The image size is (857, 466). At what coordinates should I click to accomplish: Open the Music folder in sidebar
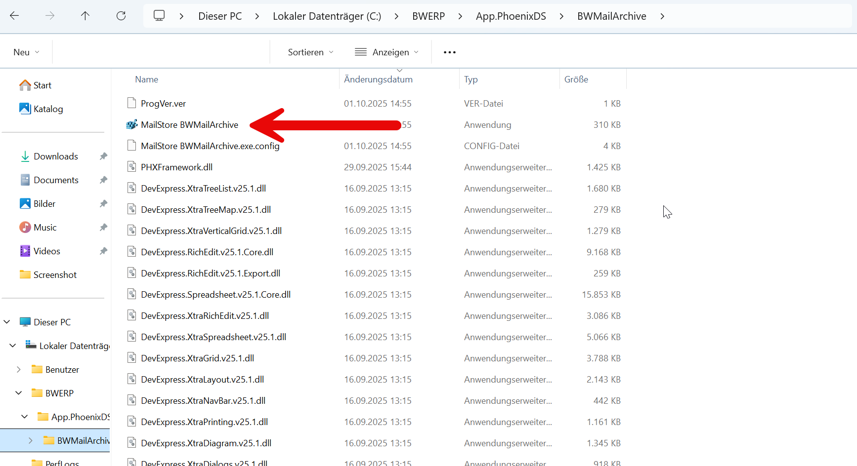pyautogui.click(x=45, y=228)
